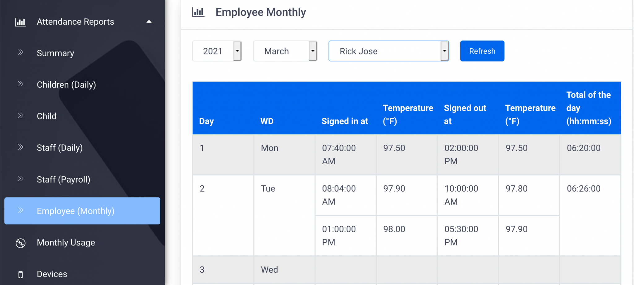Switch to the Staff (Daily) report
634x285 pixels.
[60, 148]
